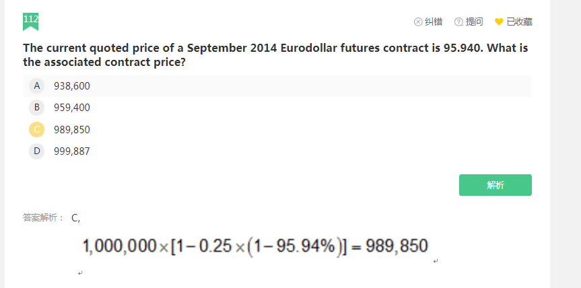Choose the answer text 938,600
The height and width of the screenshot is (288, 581).
point(72,86)
